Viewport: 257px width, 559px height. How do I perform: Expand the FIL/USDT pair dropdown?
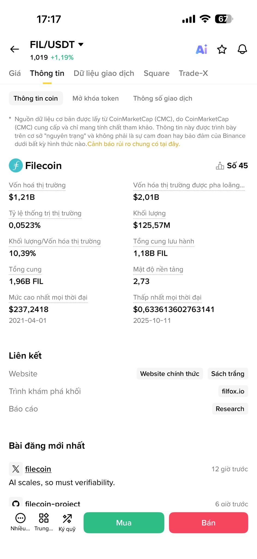81,44
